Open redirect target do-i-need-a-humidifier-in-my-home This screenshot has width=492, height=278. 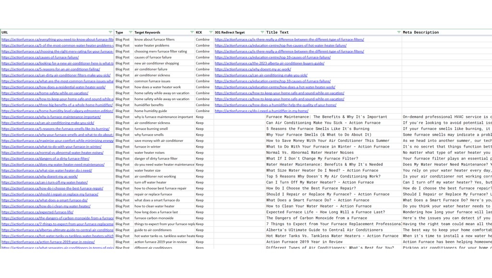click(x=261, y=111)
